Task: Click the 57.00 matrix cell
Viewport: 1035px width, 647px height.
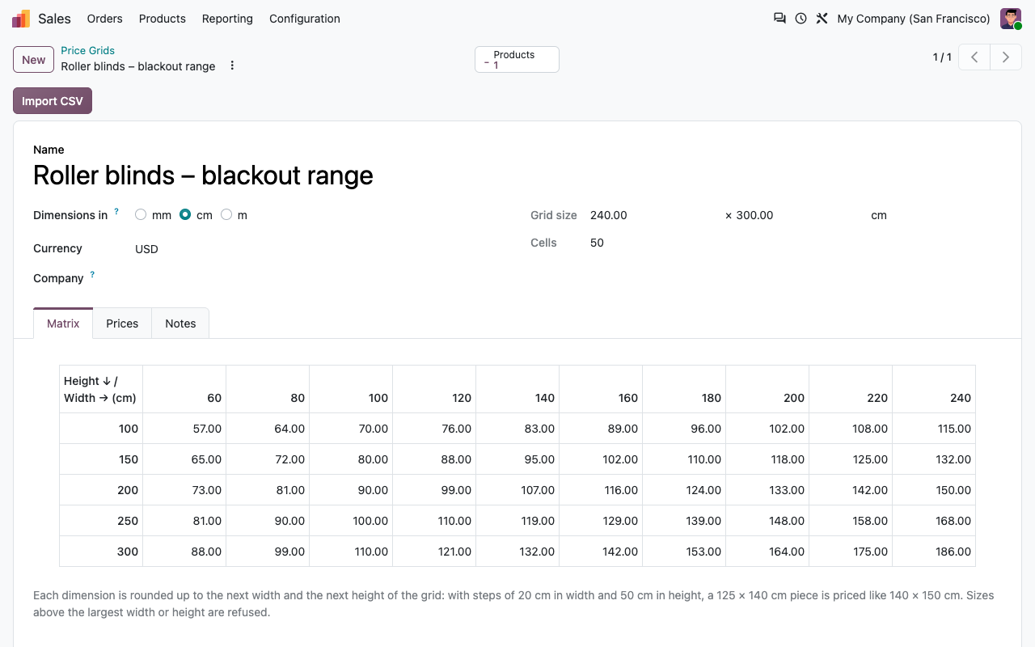Action: (x=184, y=429)
